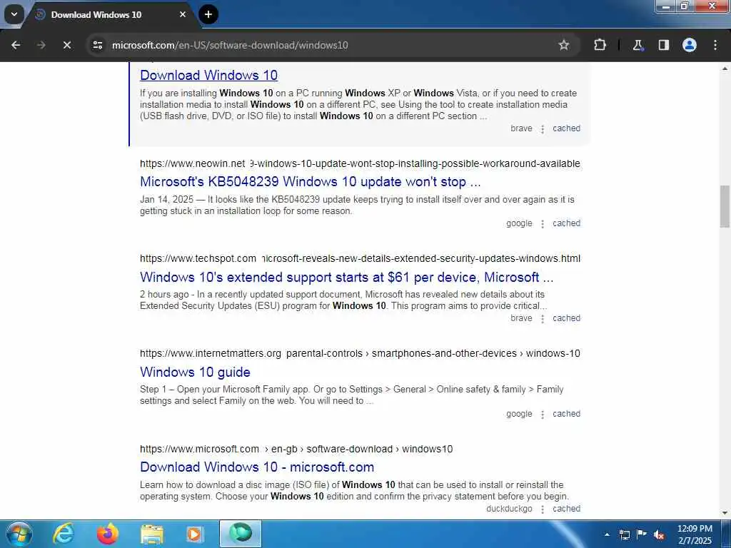Click cached link for internetmatters result
The image size is (731, 548).
pos(566,414)
